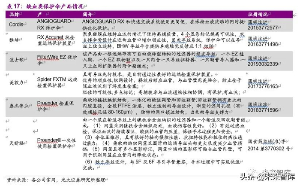Click the line "具有导丝先行技术"

point(148,74)
